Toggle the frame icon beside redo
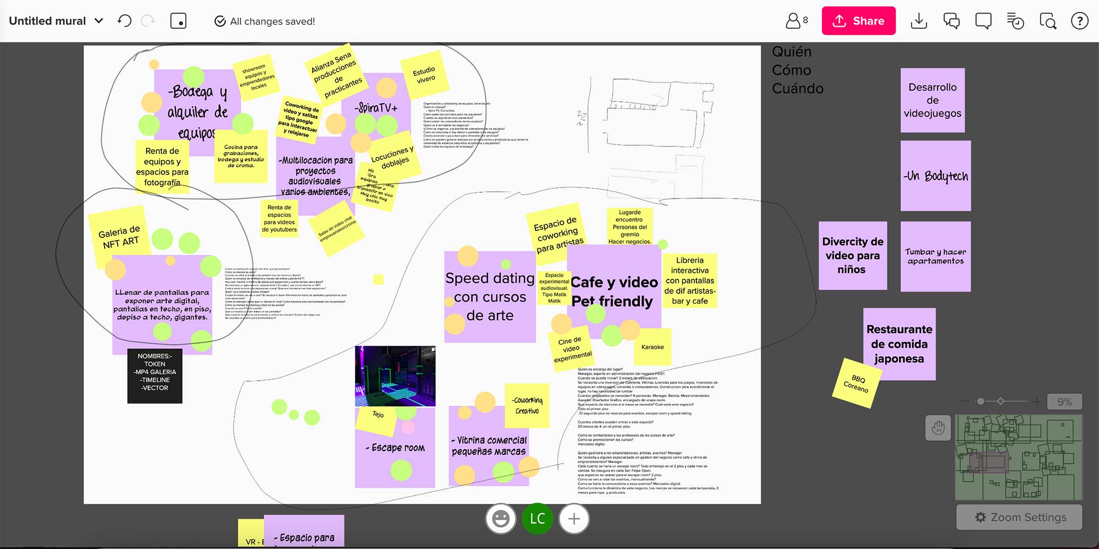Viewport: 1099px width, 549px height. click(178, 21)
